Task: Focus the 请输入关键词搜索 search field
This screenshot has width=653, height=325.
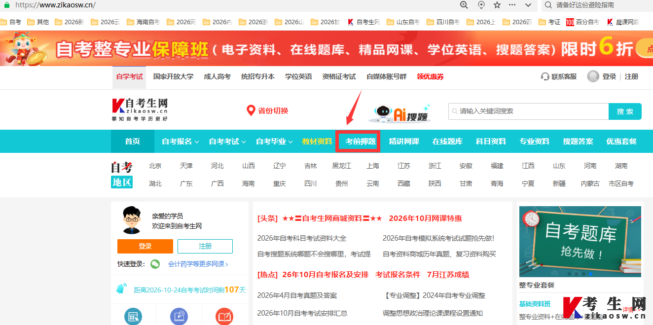Action: (528, 111)
